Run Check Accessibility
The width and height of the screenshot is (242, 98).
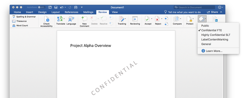pyautogui.click(x=47, y=21)
